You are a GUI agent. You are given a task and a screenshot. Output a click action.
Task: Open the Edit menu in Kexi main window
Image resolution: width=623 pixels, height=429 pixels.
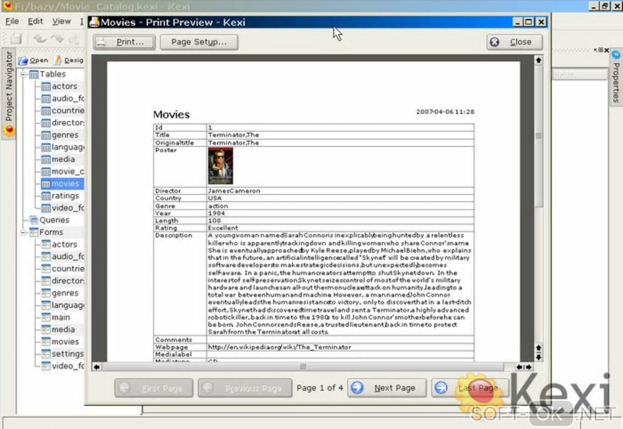tap(35, 21)
